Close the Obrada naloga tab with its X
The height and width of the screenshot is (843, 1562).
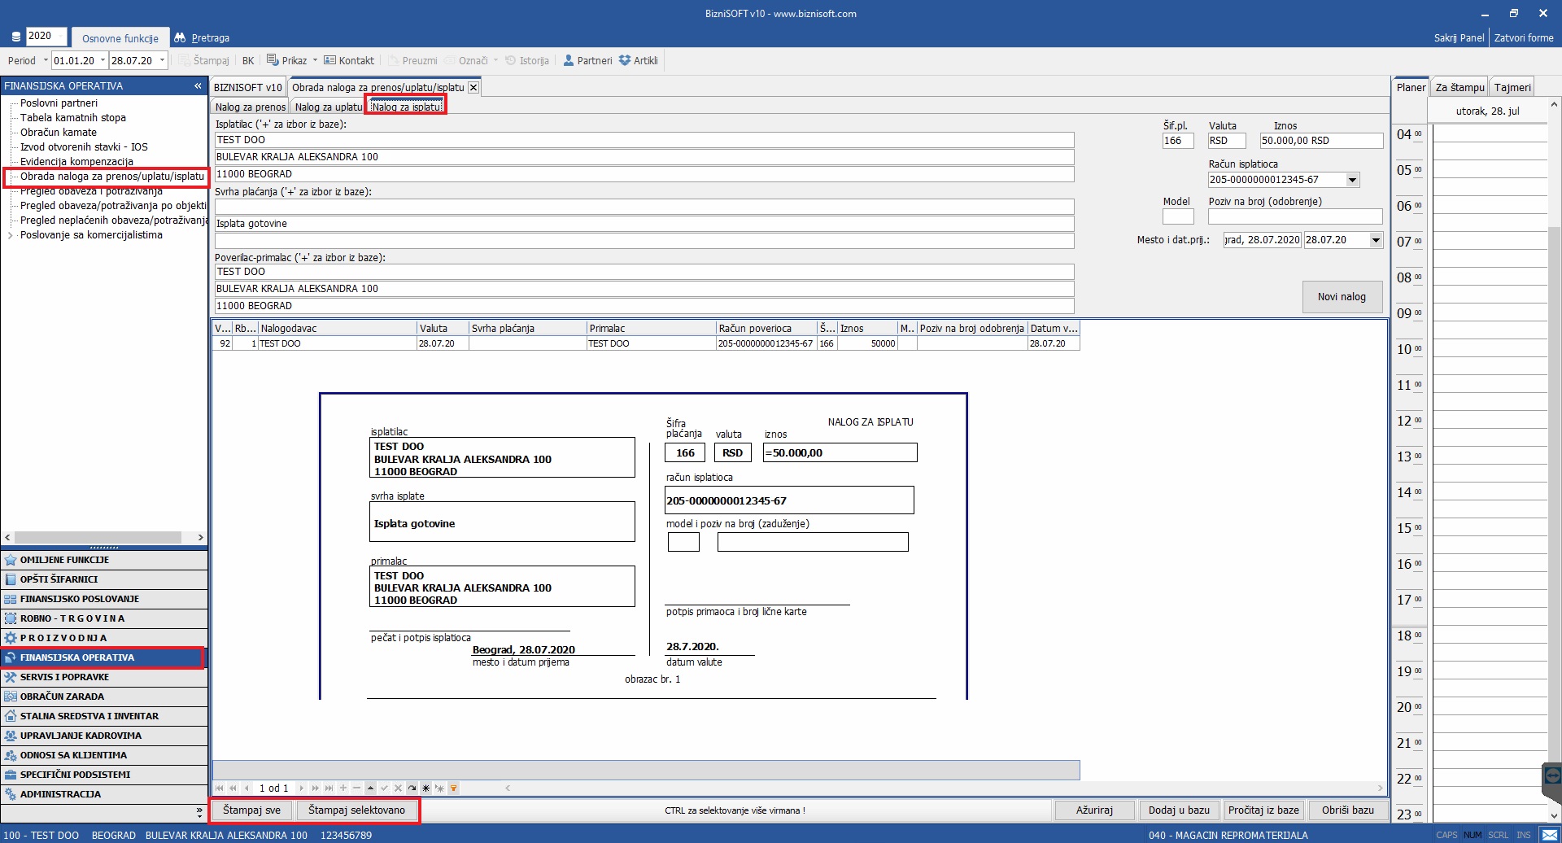click(473, 87)
